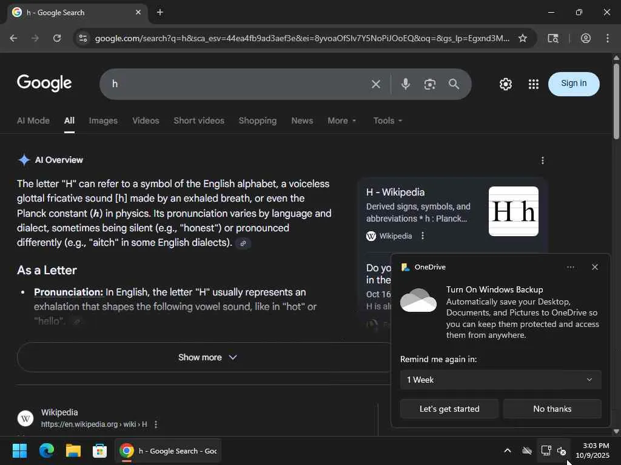621x465 pixels.
Task: Click 'No thanks' in OneDrive popup
Action: click(552, 409)
